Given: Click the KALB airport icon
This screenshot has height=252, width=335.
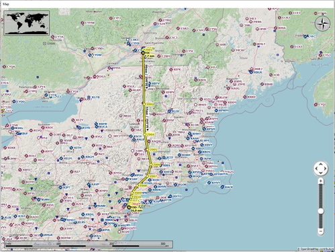Looking at the screenshot, I should tap(134, 140).
